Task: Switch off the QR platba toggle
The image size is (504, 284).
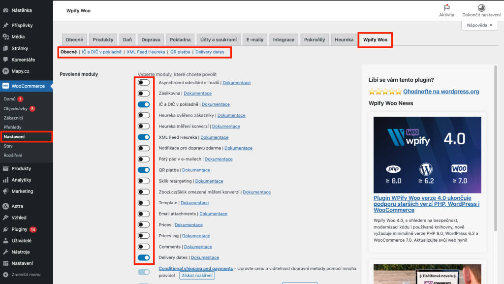Action: click(144, 170)
